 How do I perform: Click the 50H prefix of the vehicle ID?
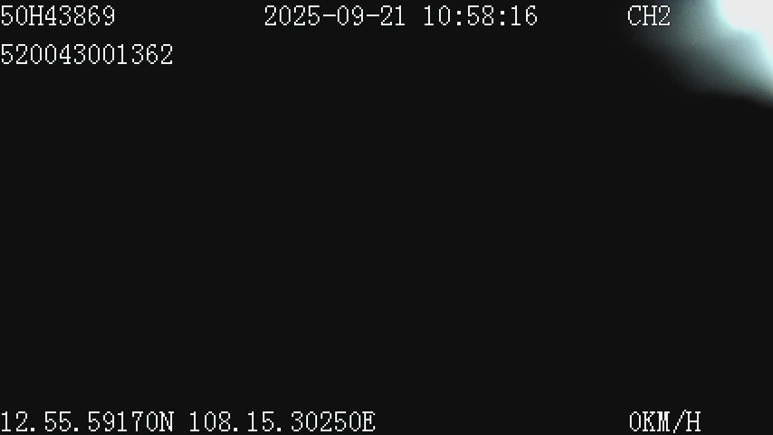coord(22,16)
